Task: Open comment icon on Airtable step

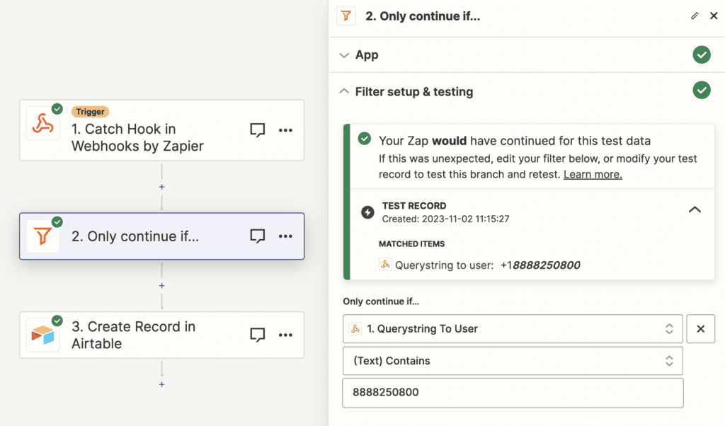Action: [x=258, y=335]
